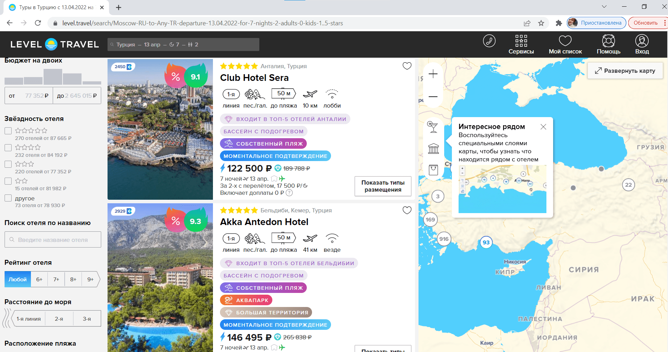
Task: Click Показать типы размещения for Club Hotel Sera
Action: pyautogui.click(x=383, y=186)
